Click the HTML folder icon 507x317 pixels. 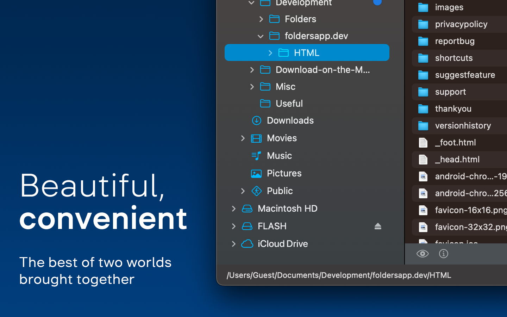tap(283, 52)
